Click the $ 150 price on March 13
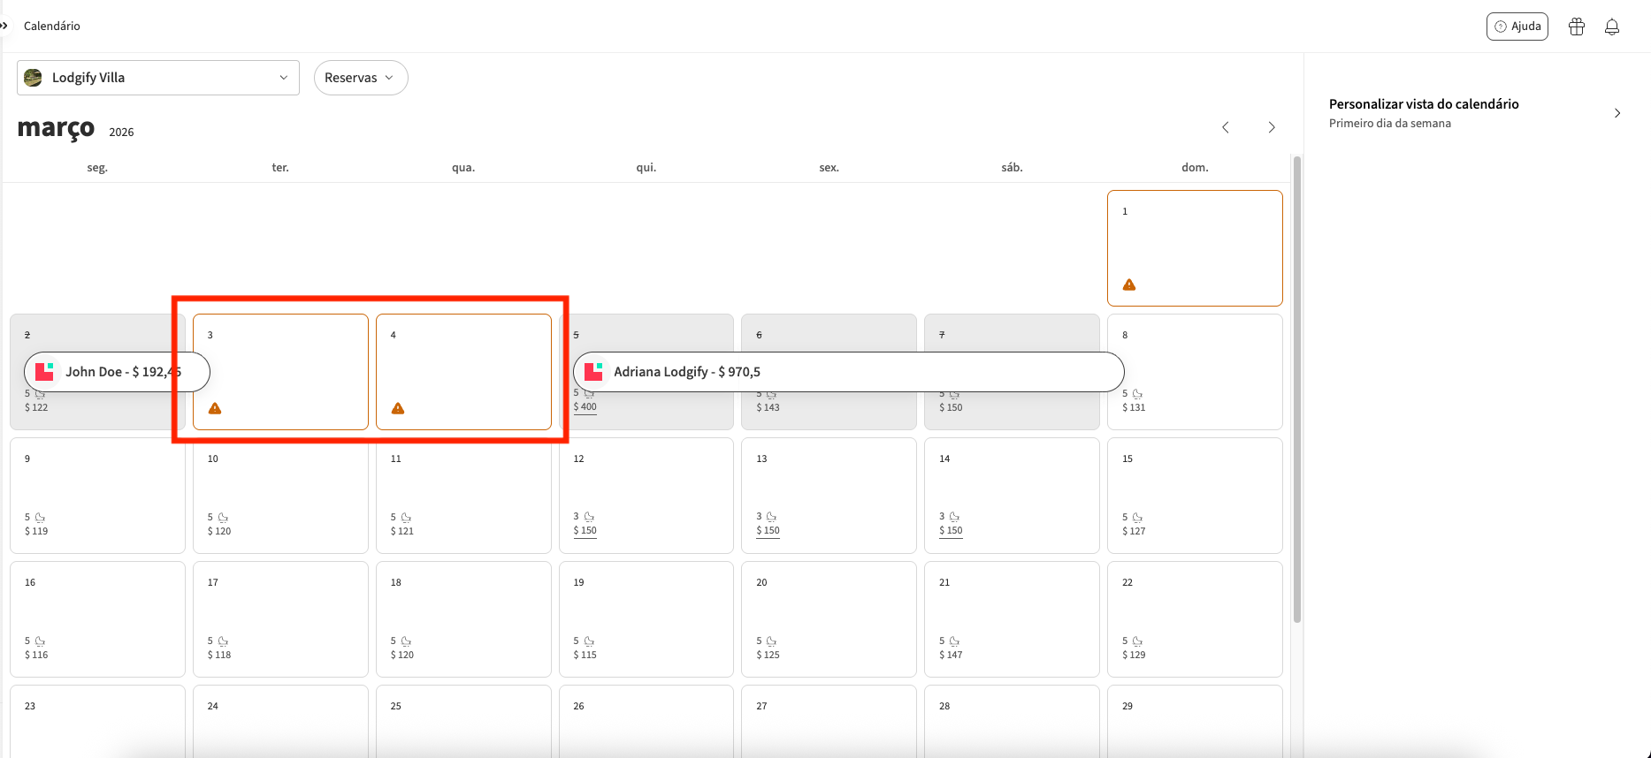The image size is (1651, 758). click(768, 531)
